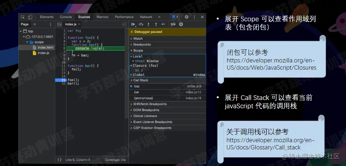Screen dimensions: 346x166
Task: Open the index.js:16 location link
Action: point(193,98)
